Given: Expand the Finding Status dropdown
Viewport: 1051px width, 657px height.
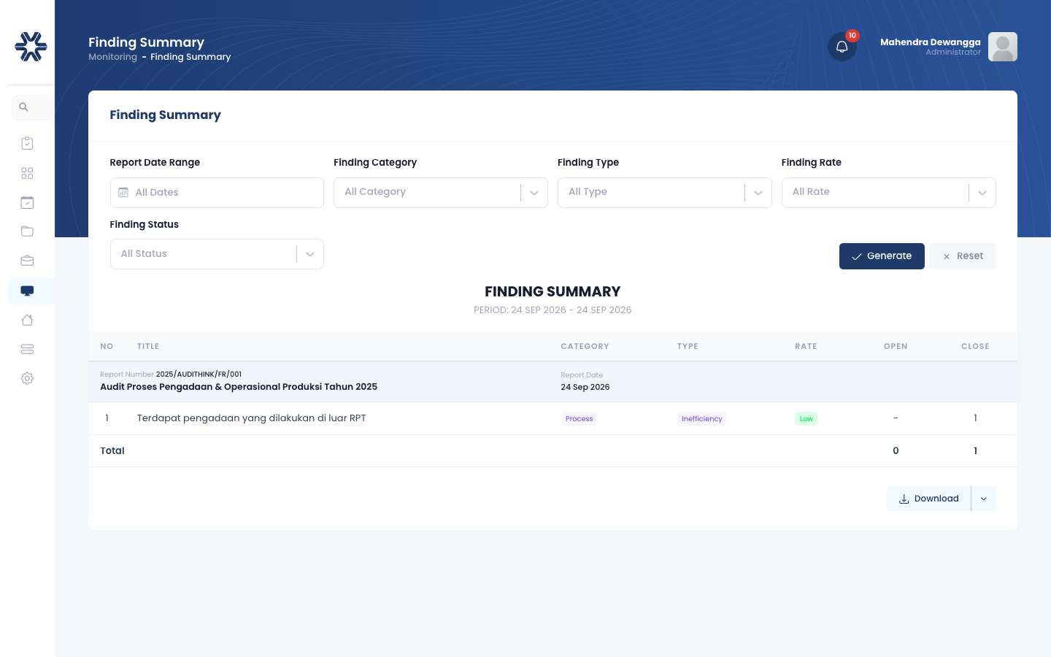Looking at the screenshot, I should tap(217, 254).
